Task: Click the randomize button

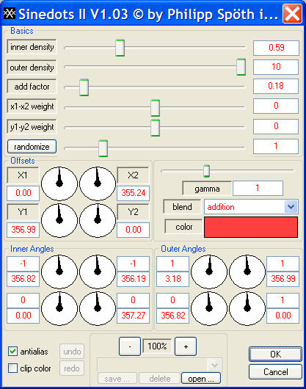Action: click(32, 147)
